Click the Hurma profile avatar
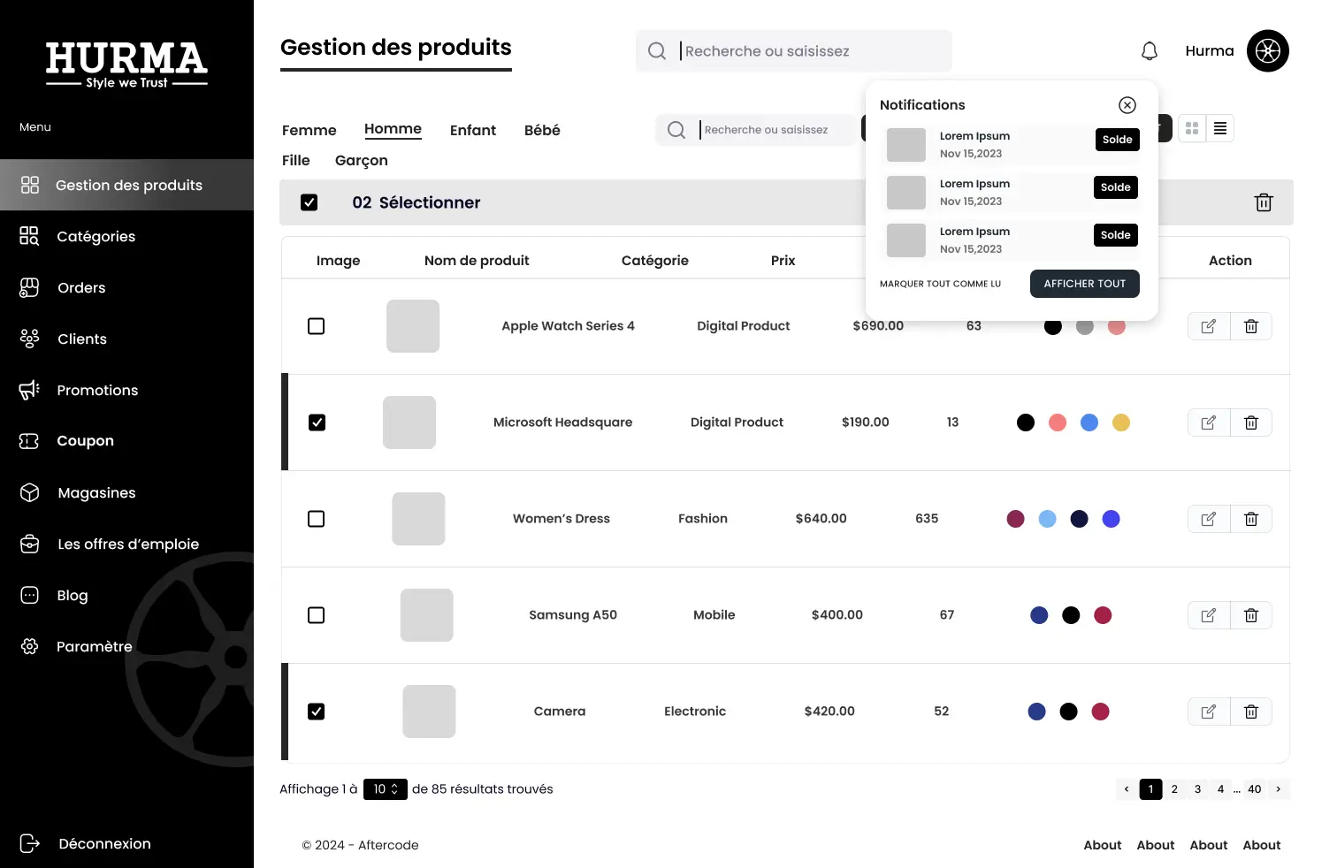This screenshot has height=868, width=1337. [x=1267, y=51]
